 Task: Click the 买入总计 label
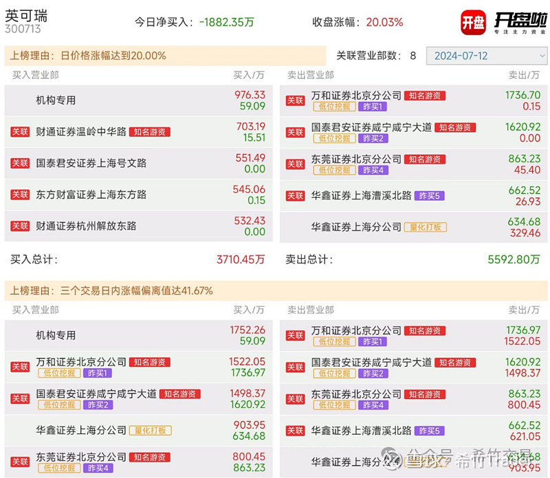[x=34, y=260]
